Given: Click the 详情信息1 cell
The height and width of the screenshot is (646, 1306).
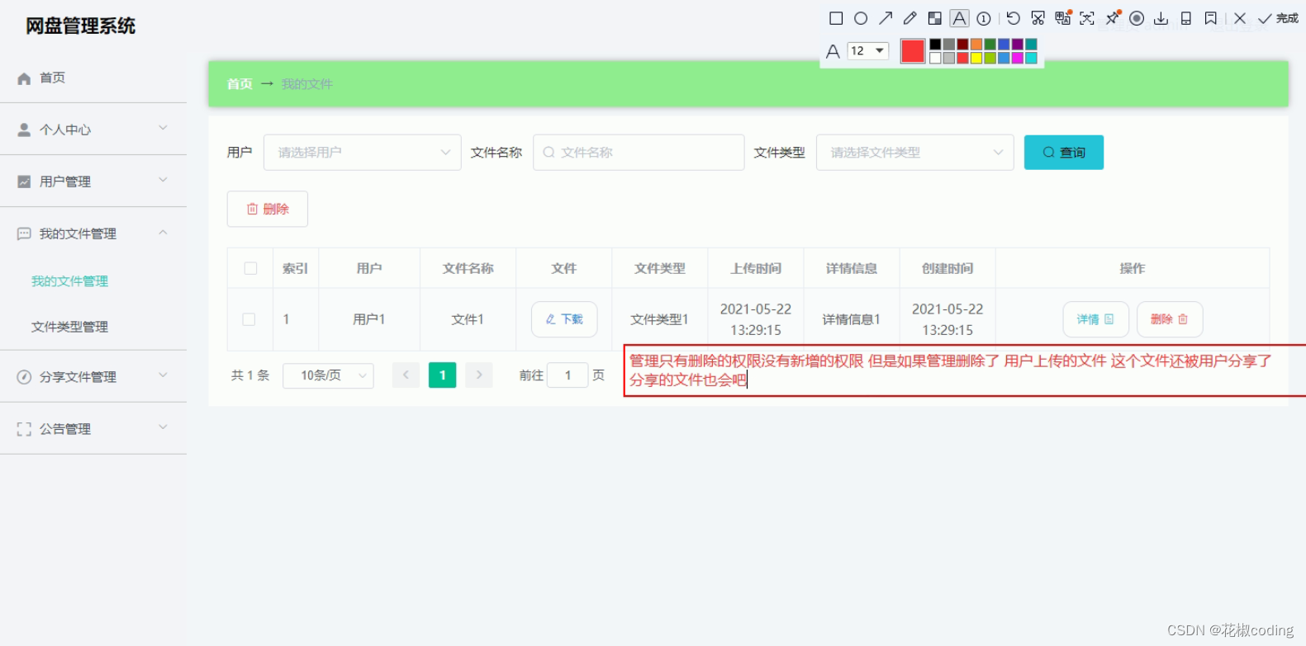Looking at the screenshot, I should [851, 319].
